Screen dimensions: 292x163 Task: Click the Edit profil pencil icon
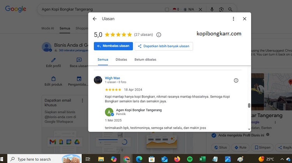53,60
